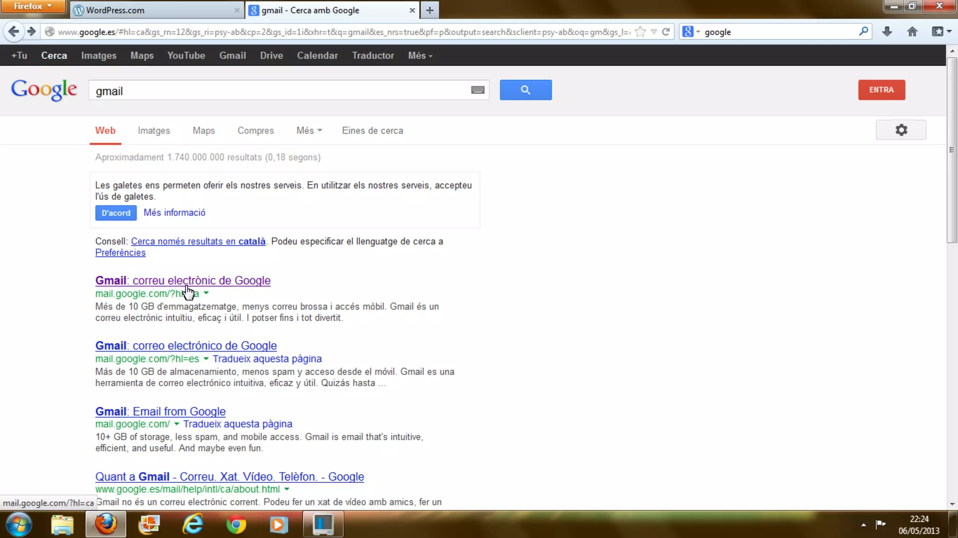Select the Compres search tab
Viewport: 958px width, 538px height.
[255, 130]
